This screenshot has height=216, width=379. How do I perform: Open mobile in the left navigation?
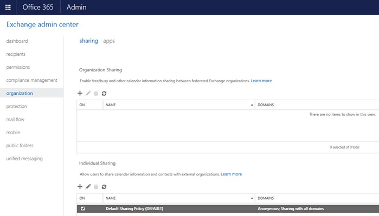pyautogui.click(x=14, y=132)
